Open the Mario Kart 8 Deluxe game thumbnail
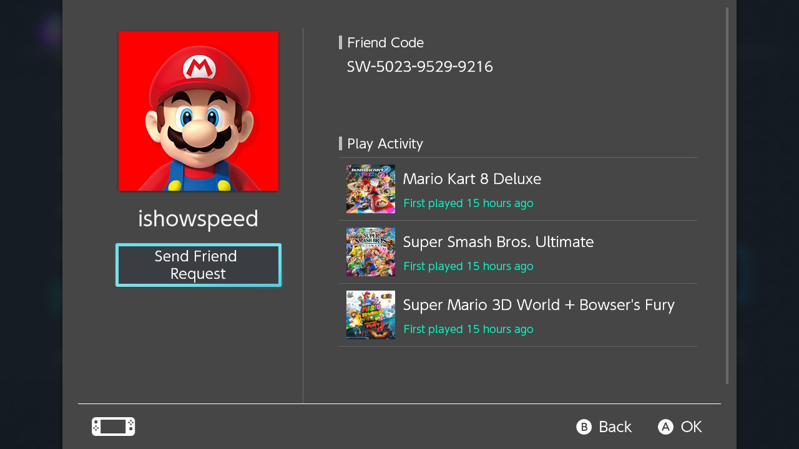This screenshot has height=449, width=799. click(371, 189)
